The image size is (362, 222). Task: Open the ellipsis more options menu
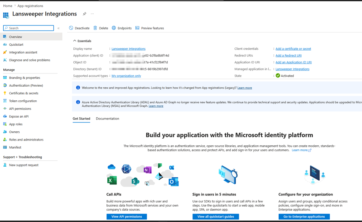click(93, 14)
